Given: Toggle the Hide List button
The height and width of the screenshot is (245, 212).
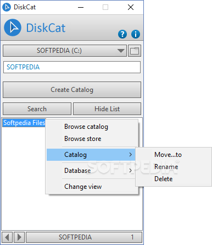Looking at the screenshot, I should 107,109.
